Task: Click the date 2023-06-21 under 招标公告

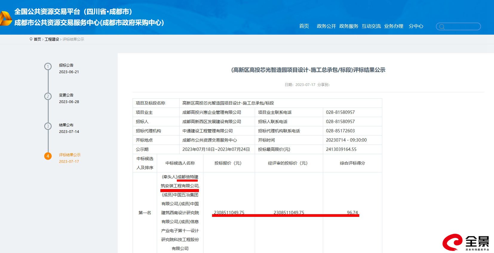Action: coord(69,72)
